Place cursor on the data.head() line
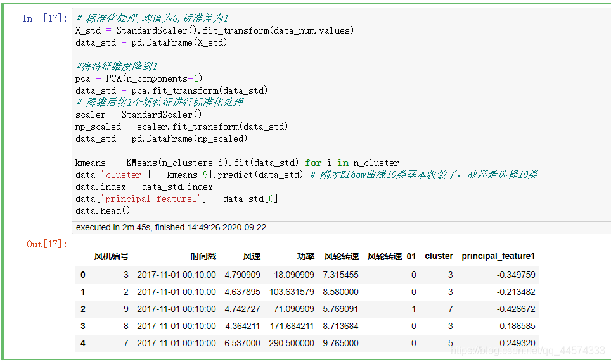 click(103, 211)
